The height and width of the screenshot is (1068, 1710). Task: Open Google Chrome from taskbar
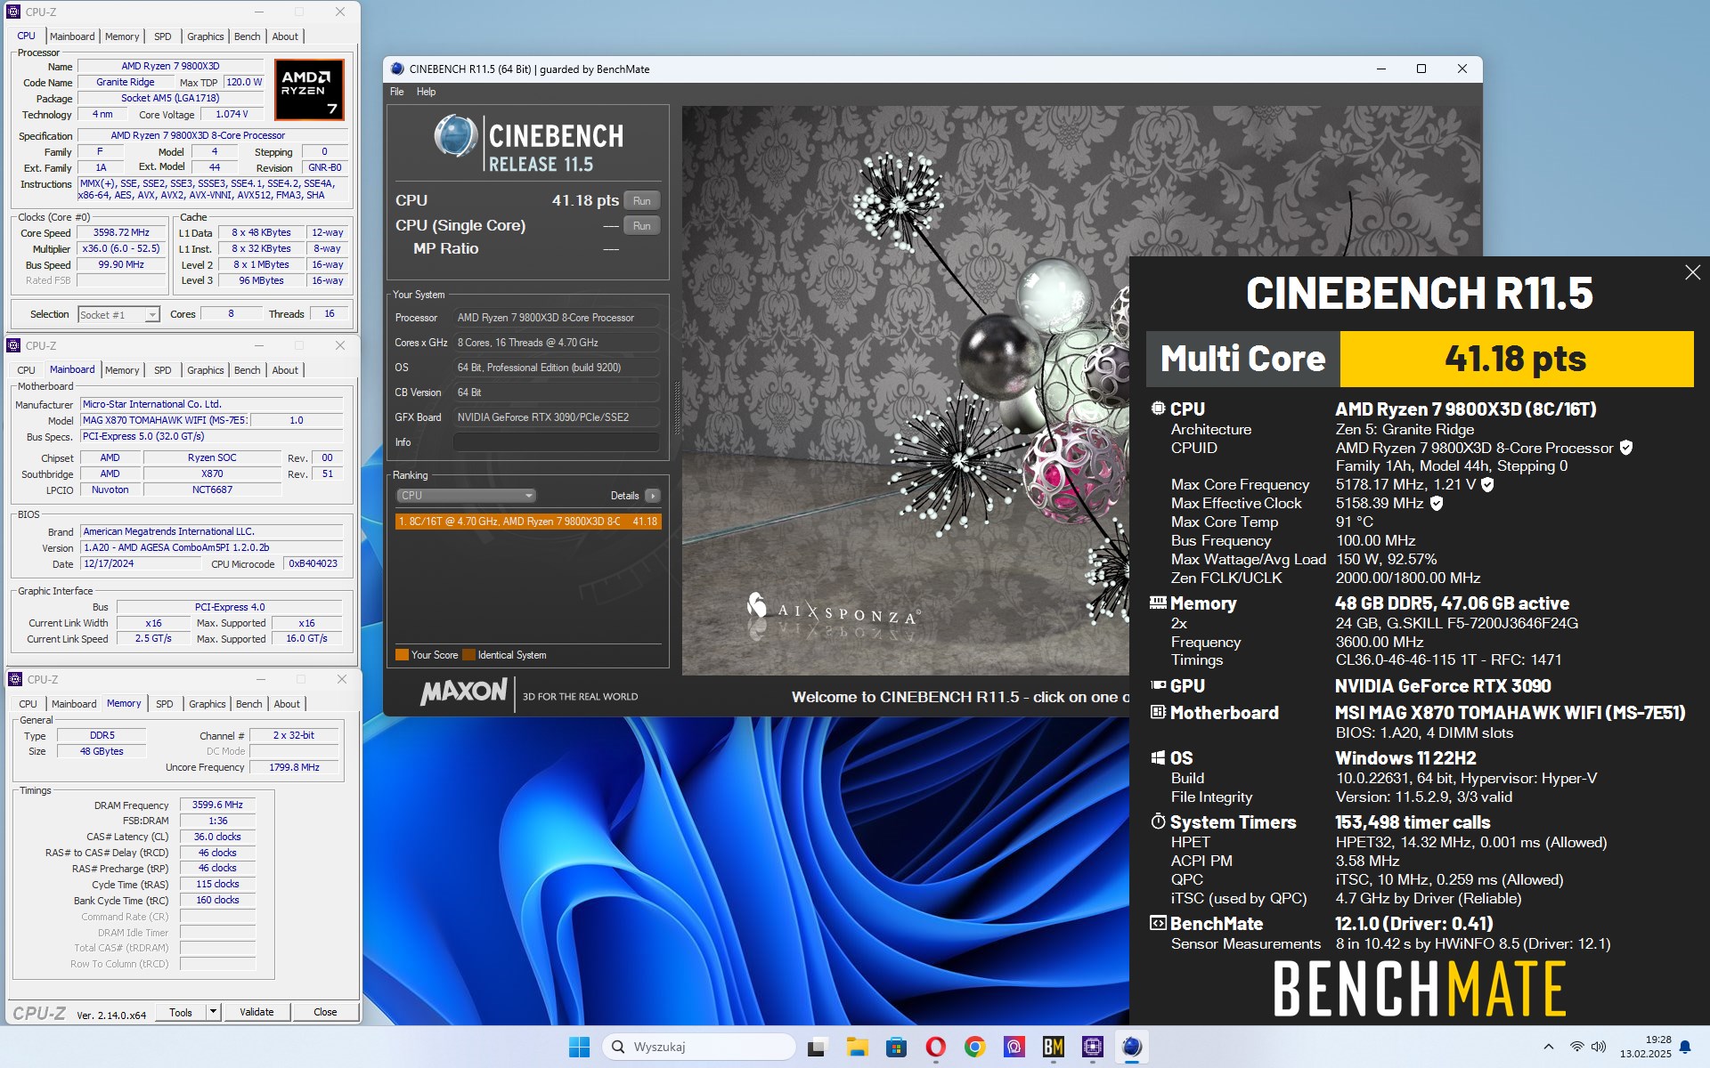click(x=974, y=1047)
